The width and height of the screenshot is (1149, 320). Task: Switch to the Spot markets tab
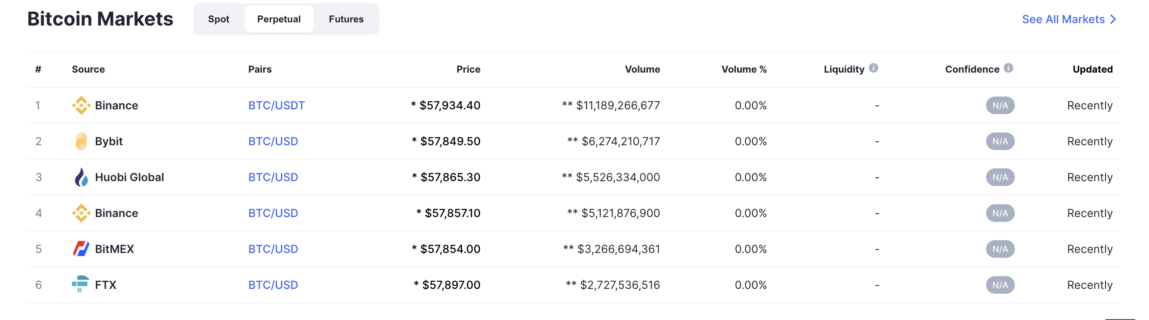[218, 19]
